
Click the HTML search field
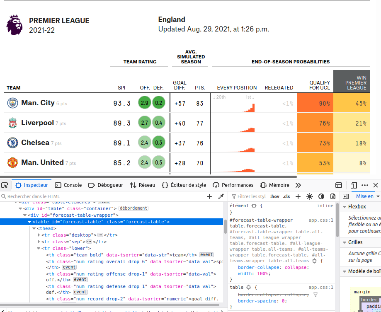click(x=104, y=196)
